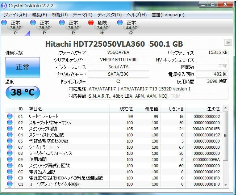Click the scroll up arrow in attribute list
The image size is (238, 195).
pyautogui.click(x=226, y=108)
